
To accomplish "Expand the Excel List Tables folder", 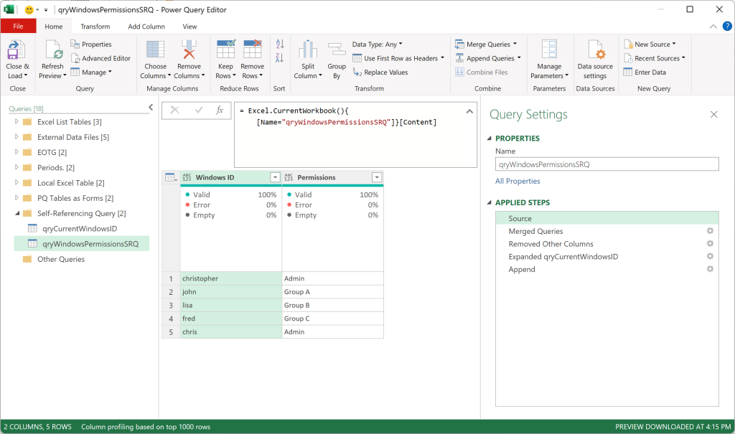I will pyautogui.click(x=17, y=122).
